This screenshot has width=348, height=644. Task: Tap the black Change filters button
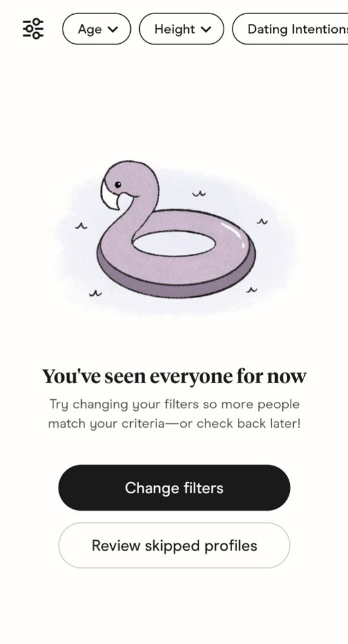click(x=174, y=488)
